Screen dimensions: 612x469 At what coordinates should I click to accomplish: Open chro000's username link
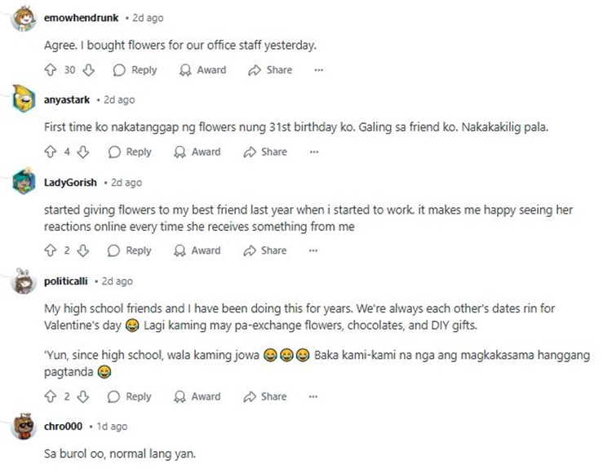click(63, 427)
